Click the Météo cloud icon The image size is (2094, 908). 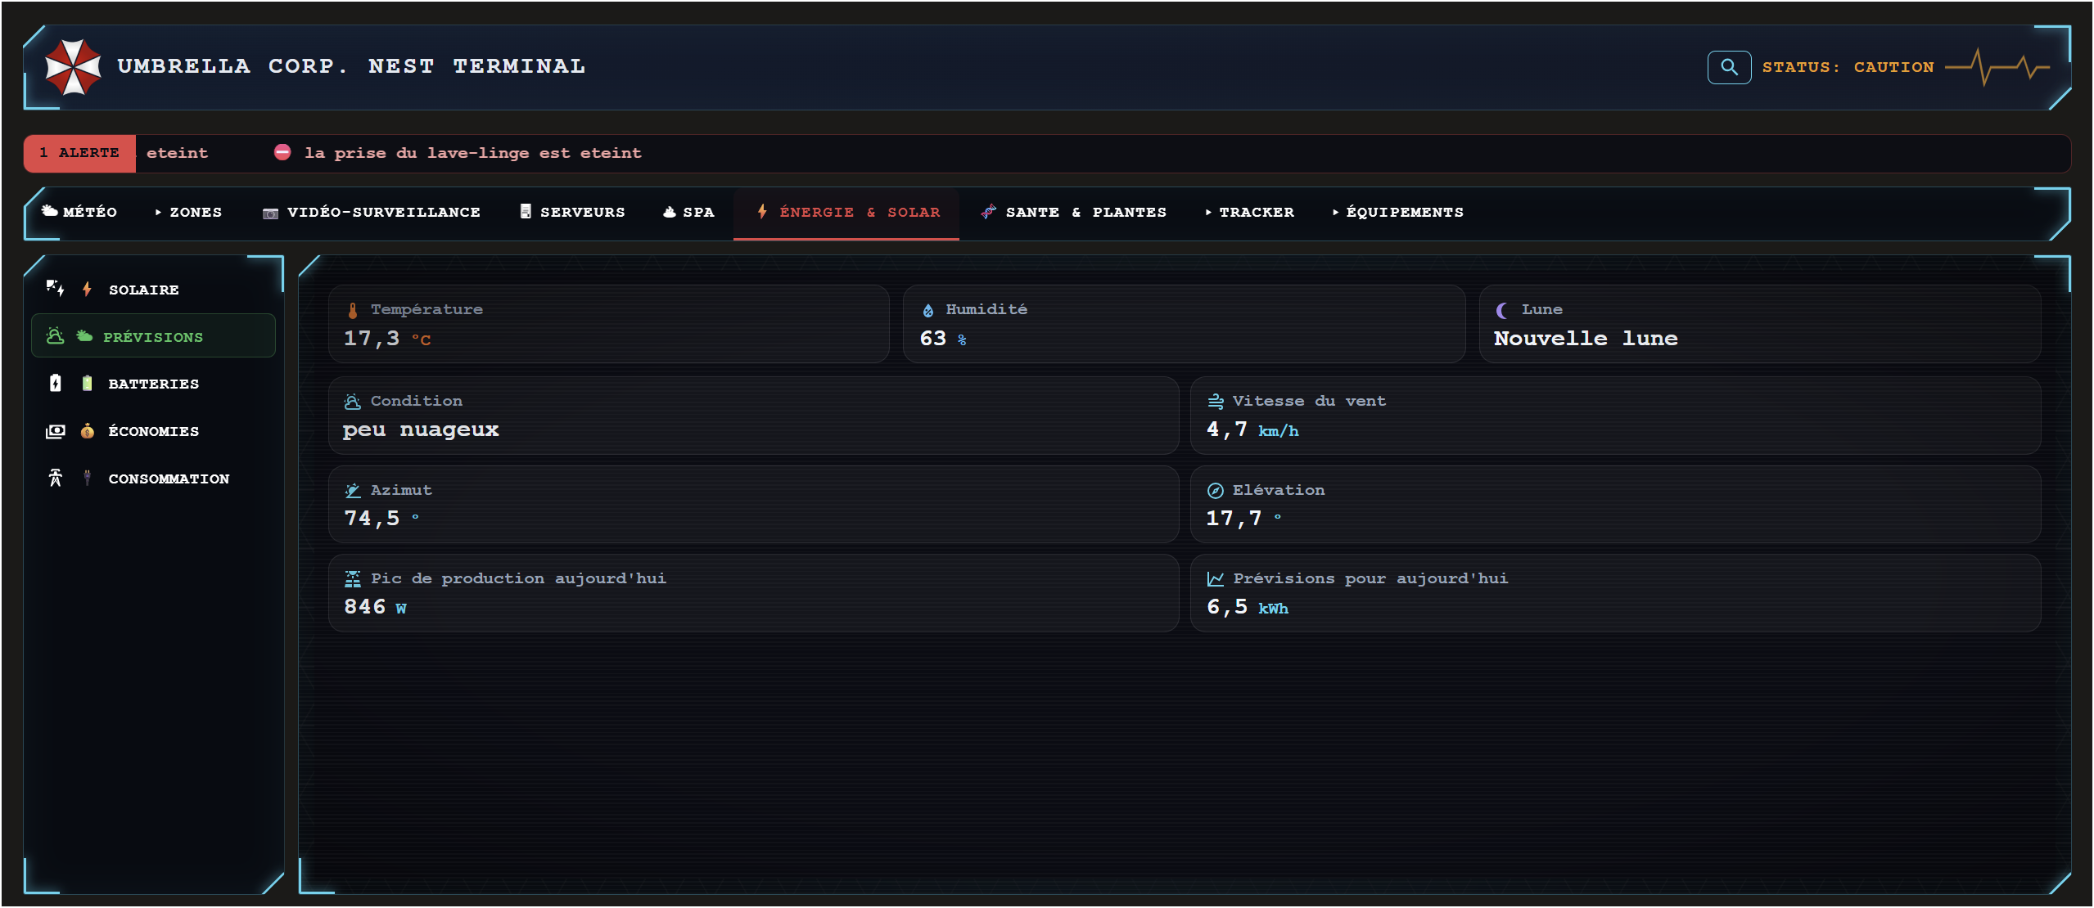(50, 211)
